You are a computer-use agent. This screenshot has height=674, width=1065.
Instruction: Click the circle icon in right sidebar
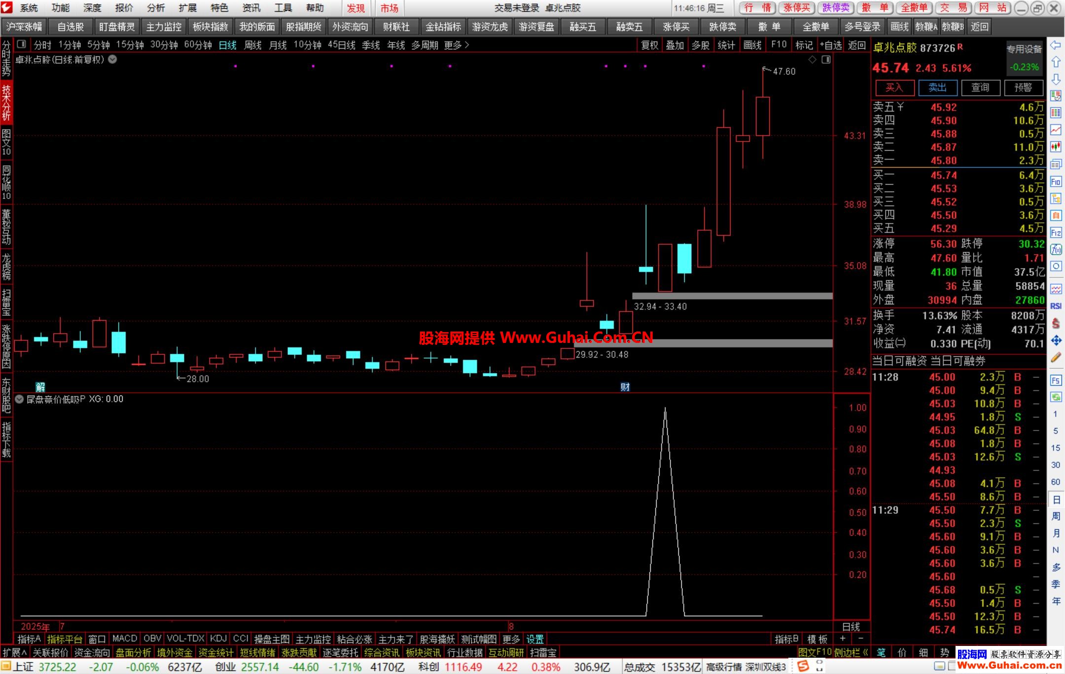[1056, 266]
